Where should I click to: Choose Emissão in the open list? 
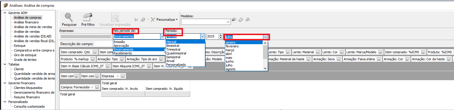pyautogui.click(x=139, y=42)
